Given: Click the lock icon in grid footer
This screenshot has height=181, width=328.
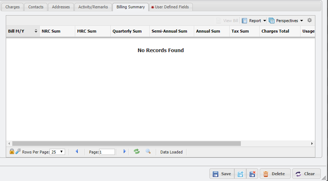Looking at the screenshot, I should 12,152.
